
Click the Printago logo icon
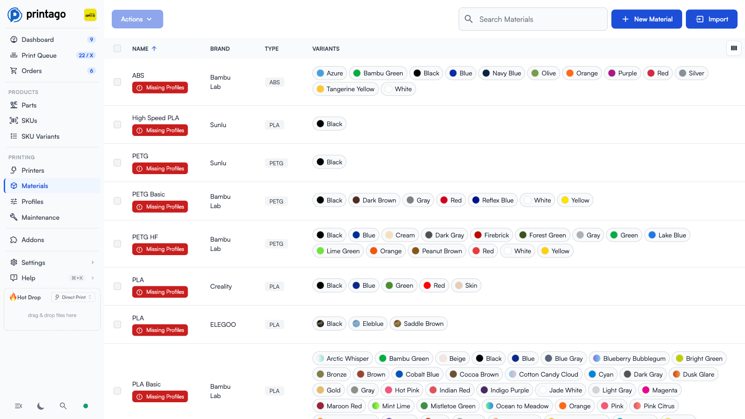tap(15, 15)
